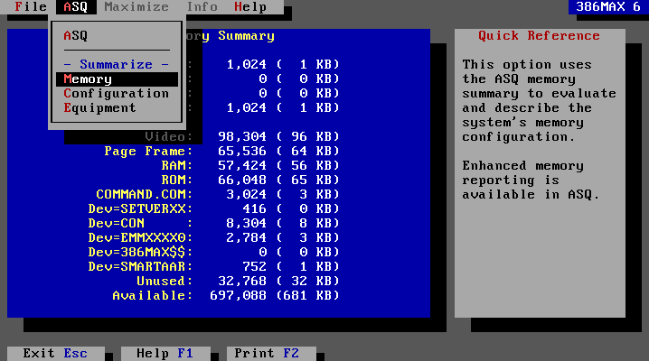Click the Print F2 button

271,354
